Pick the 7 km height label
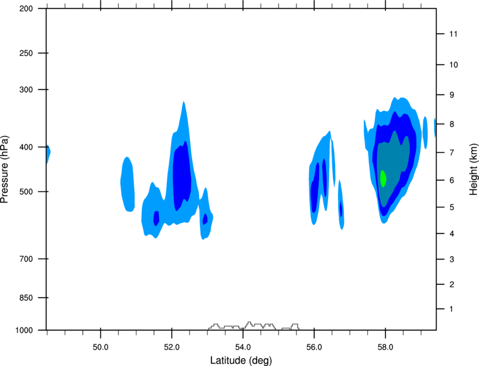This screenshot has width=479, height=366. tap(452, 153)
